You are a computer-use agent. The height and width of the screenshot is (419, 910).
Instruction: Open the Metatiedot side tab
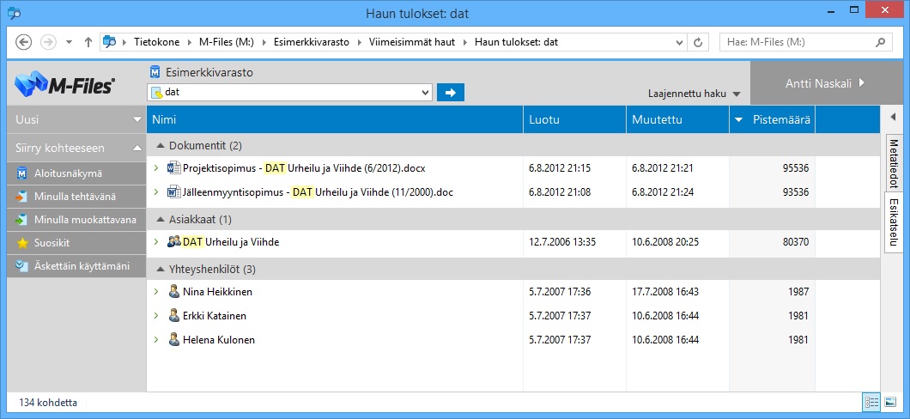pyautogui.click(x=893, y=163)
